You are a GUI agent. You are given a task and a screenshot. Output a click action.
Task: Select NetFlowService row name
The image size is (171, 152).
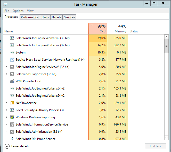point(26,103)
